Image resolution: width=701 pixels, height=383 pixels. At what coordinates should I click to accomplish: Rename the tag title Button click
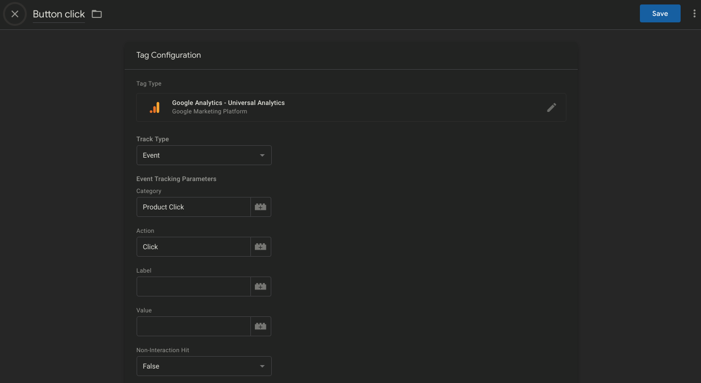[x=59, y=14]
